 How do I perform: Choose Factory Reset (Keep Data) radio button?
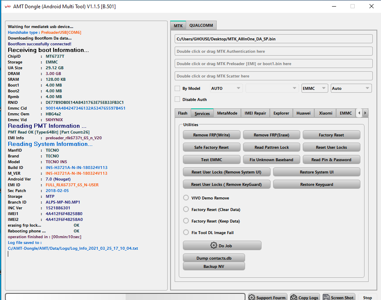[186, 221]
